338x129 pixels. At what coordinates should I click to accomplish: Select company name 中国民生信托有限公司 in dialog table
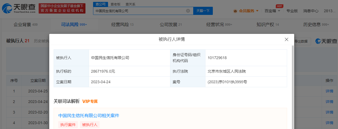click(110, 58)
